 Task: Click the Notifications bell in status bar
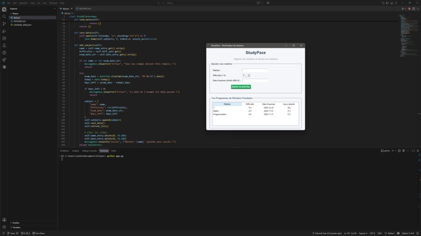pyautogui.click(x=417, y=233)
